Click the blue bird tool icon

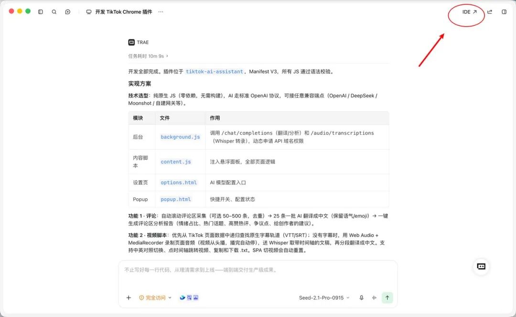click(x=183, y=297)
